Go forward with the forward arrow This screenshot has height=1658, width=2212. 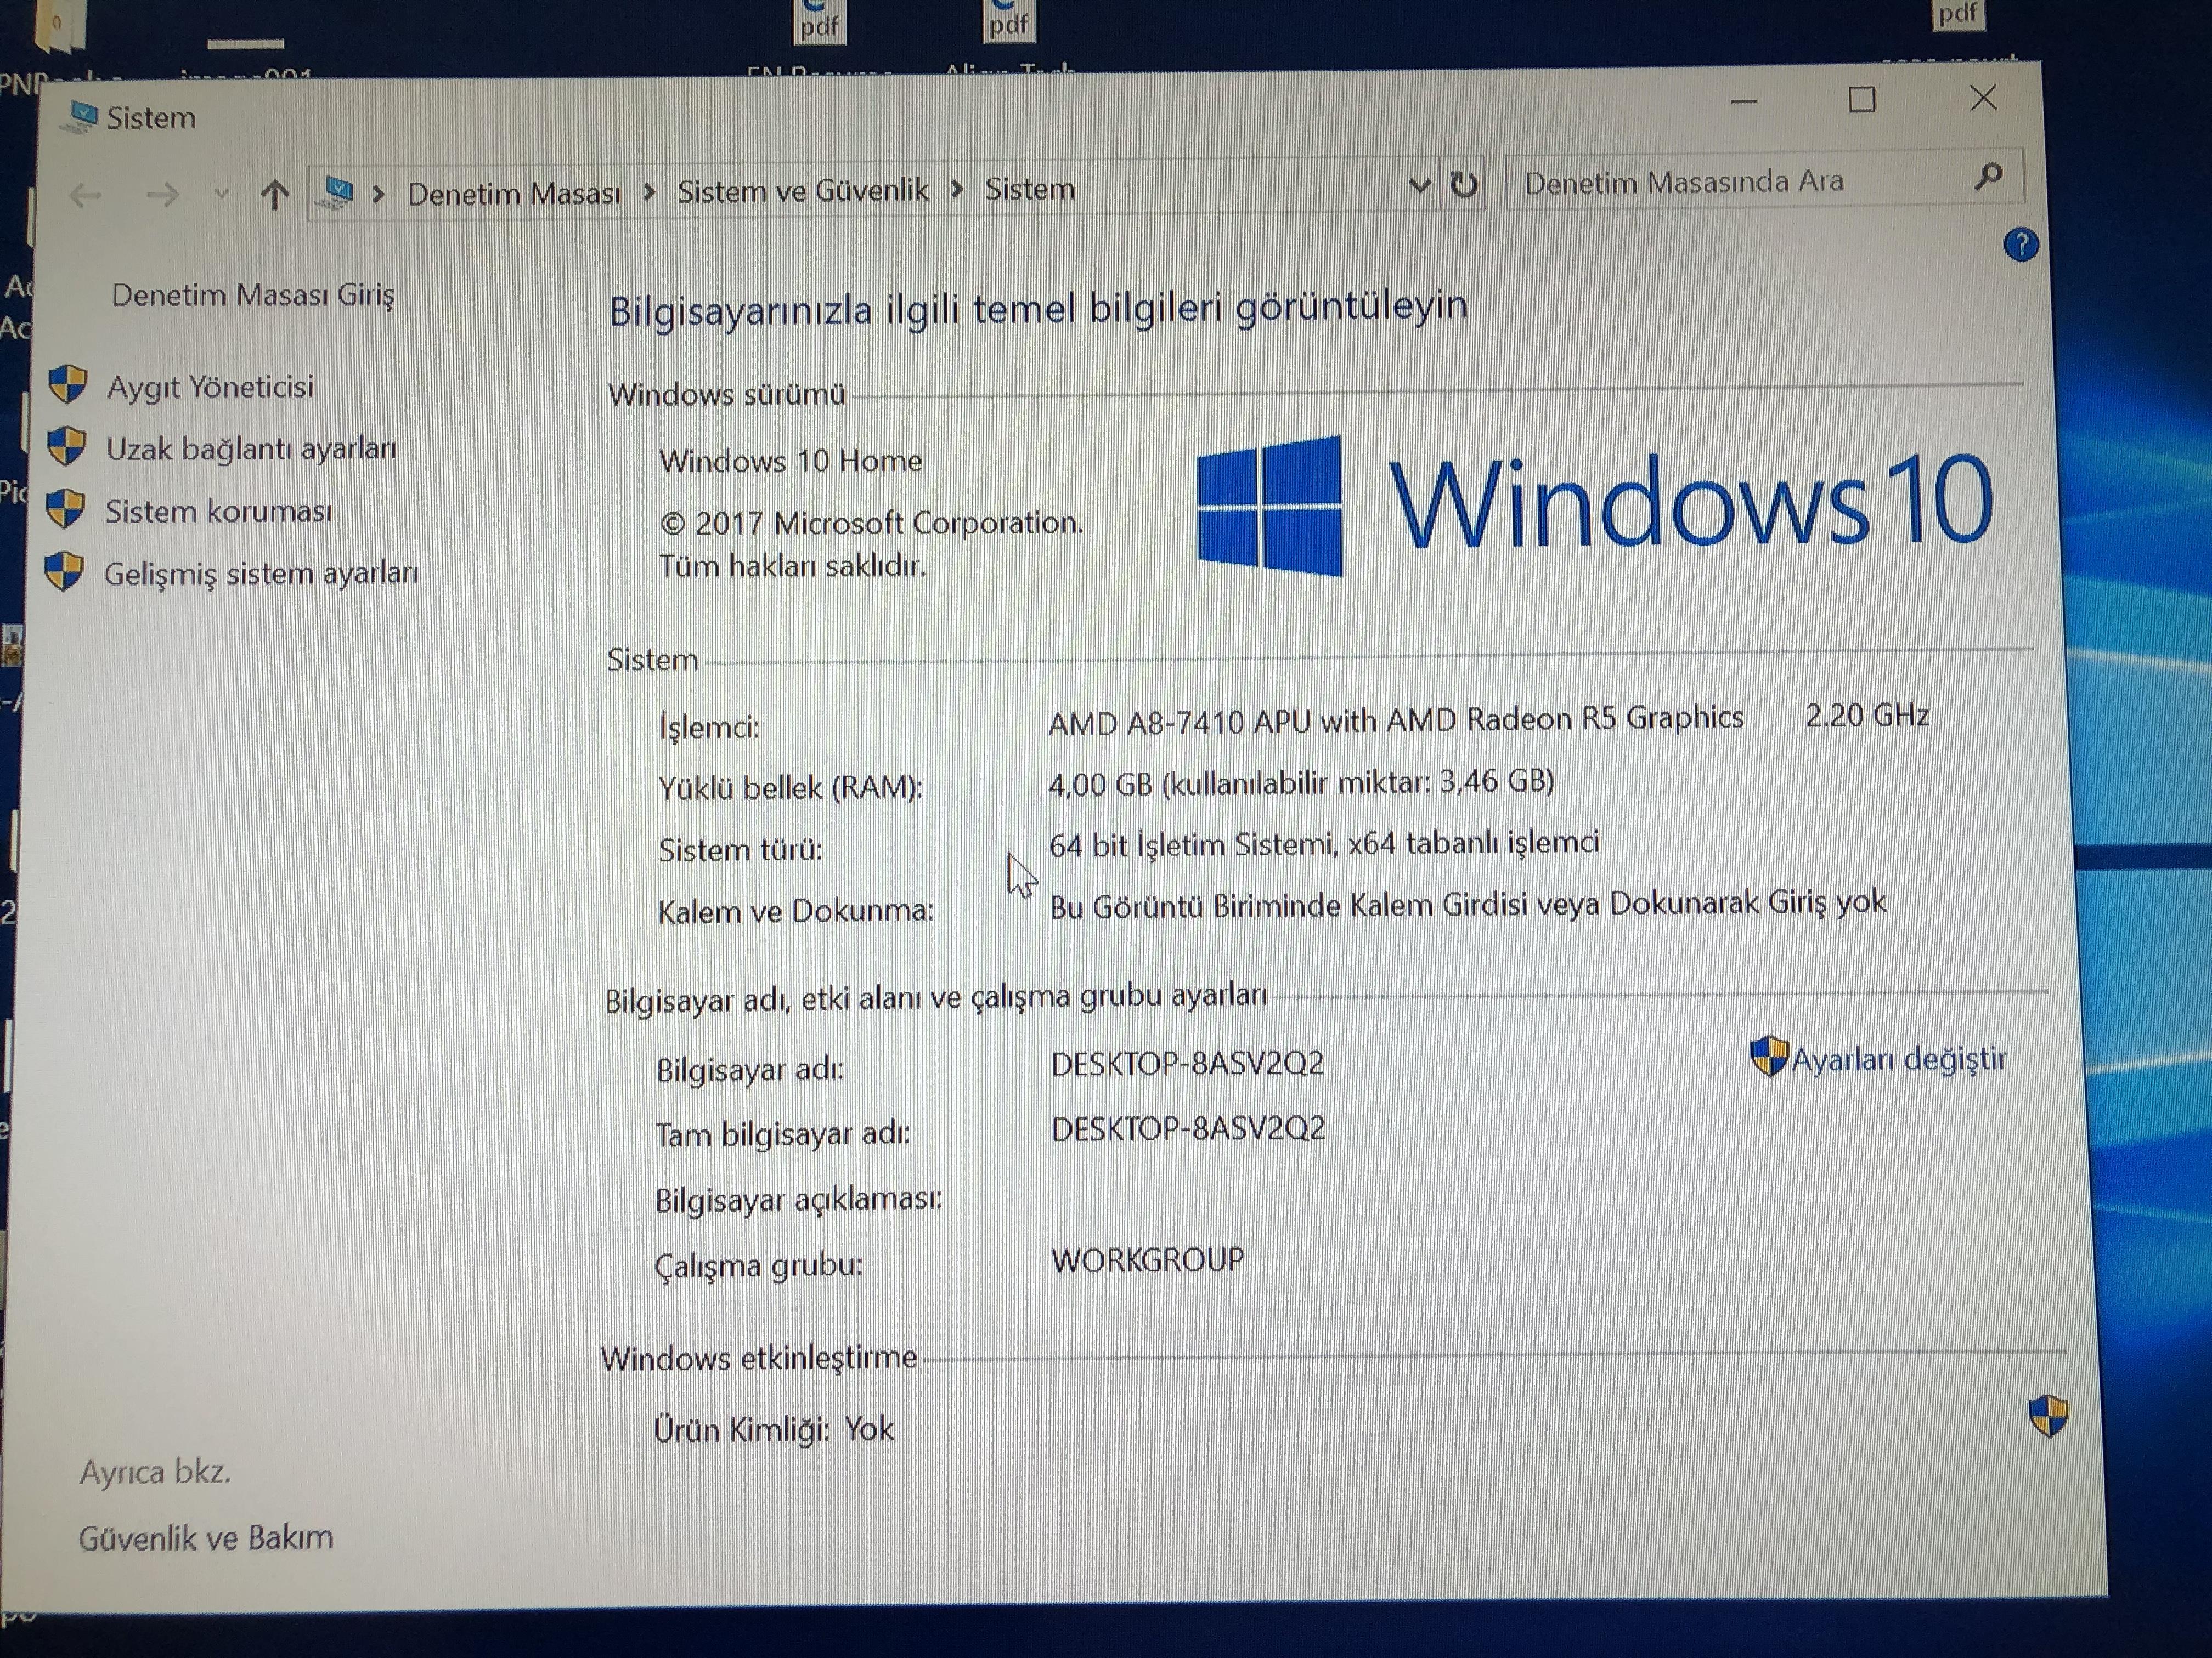(162, 194)
